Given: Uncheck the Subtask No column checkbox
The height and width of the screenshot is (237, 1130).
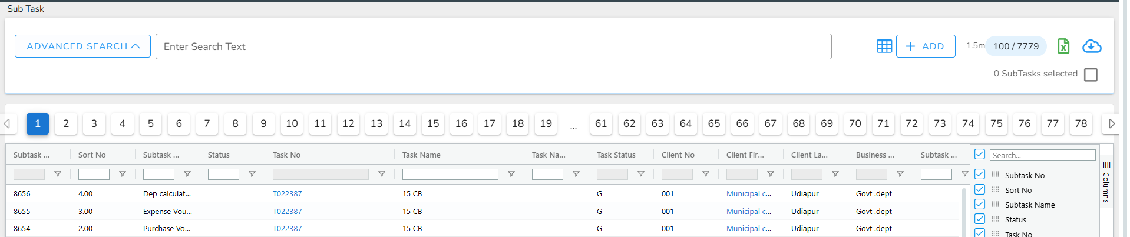Looking at the screenshot, I should 980,174.
